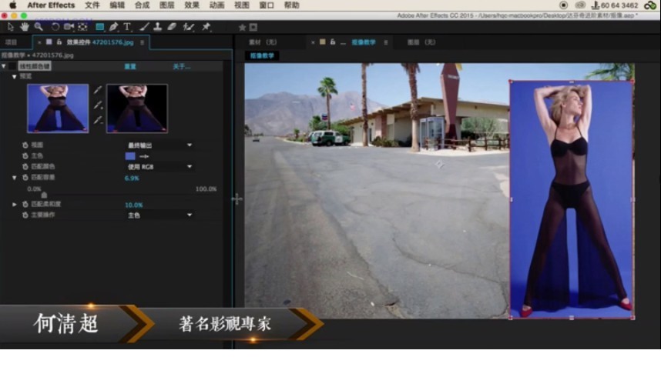Switch to the 素材 (无) tab
This screenshot has width=661, height=367.
coord(263,42)
